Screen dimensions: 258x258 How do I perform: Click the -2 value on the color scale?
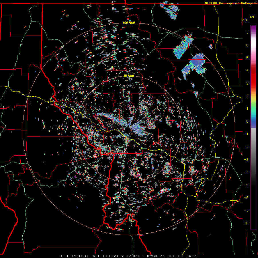[x=246, y=147]
